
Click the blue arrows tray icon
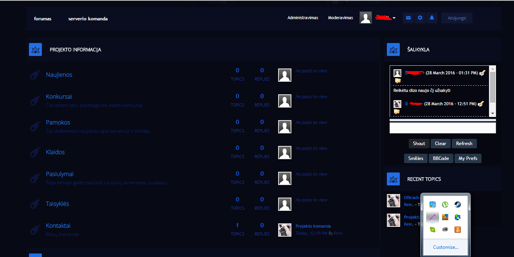pyautogui.click(x=433, y=205)
